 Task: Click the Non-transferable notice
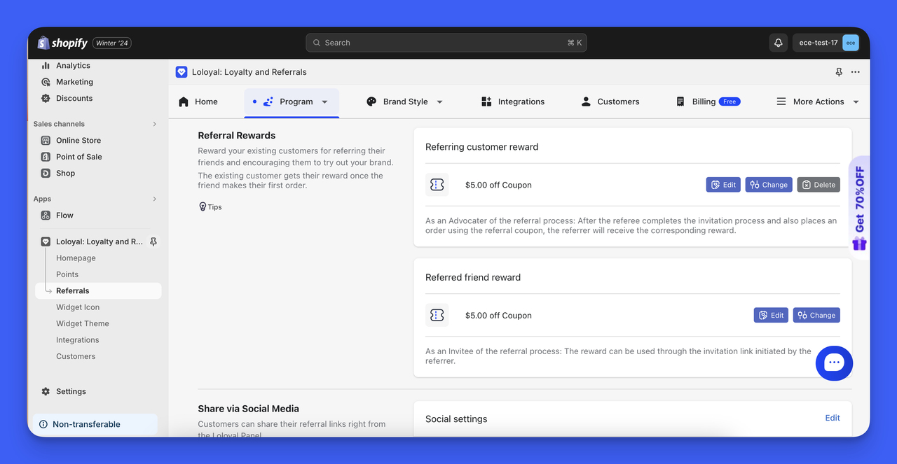click(95, 424)
